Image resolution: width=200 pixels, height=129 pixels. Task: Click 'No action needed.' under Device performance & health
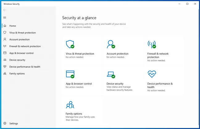pyautogui.click(x=156, y=91)
